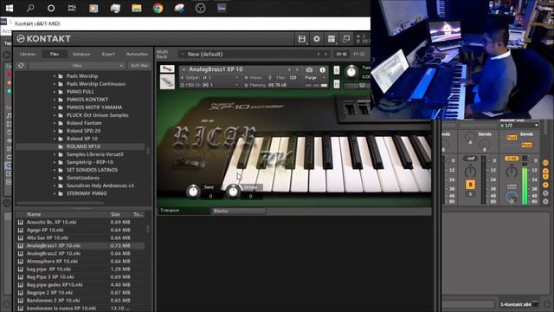
Task: Select the Transpose tab below instrument
Action: coord(184,211)
